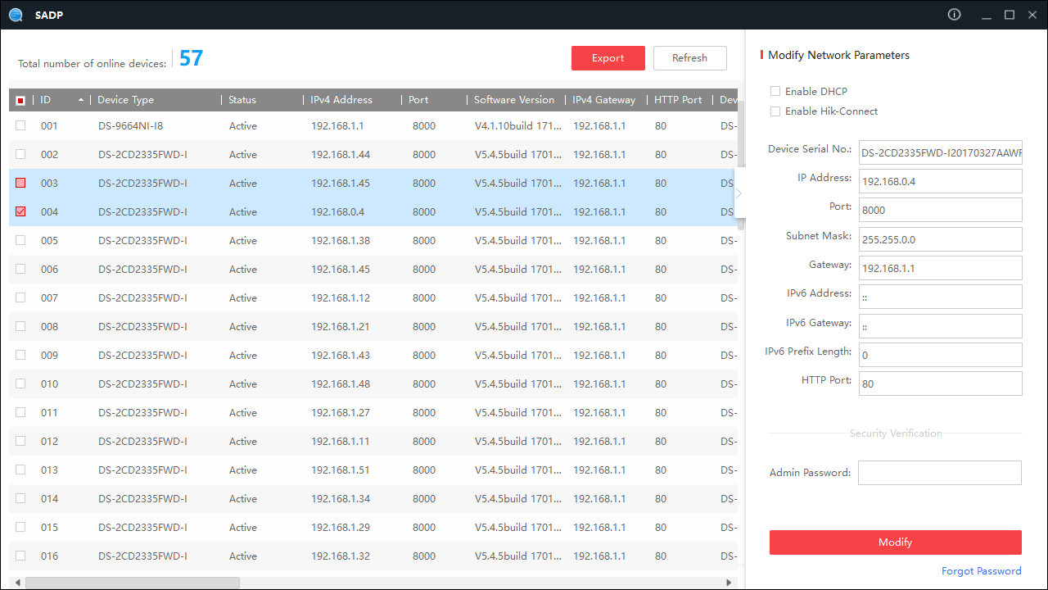Click the SADP app logo icon
Screen dimensions: 1048x590
click(15, 15)
